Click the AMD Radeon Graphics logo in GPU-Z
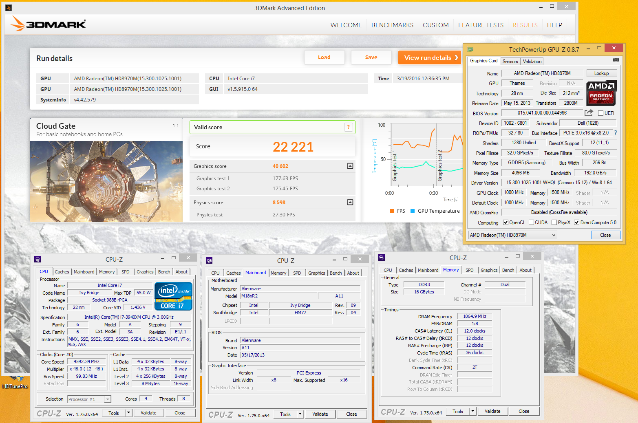The height and width of the screenshot is (423, 638). pyautogui.click(x=601, y=93)
